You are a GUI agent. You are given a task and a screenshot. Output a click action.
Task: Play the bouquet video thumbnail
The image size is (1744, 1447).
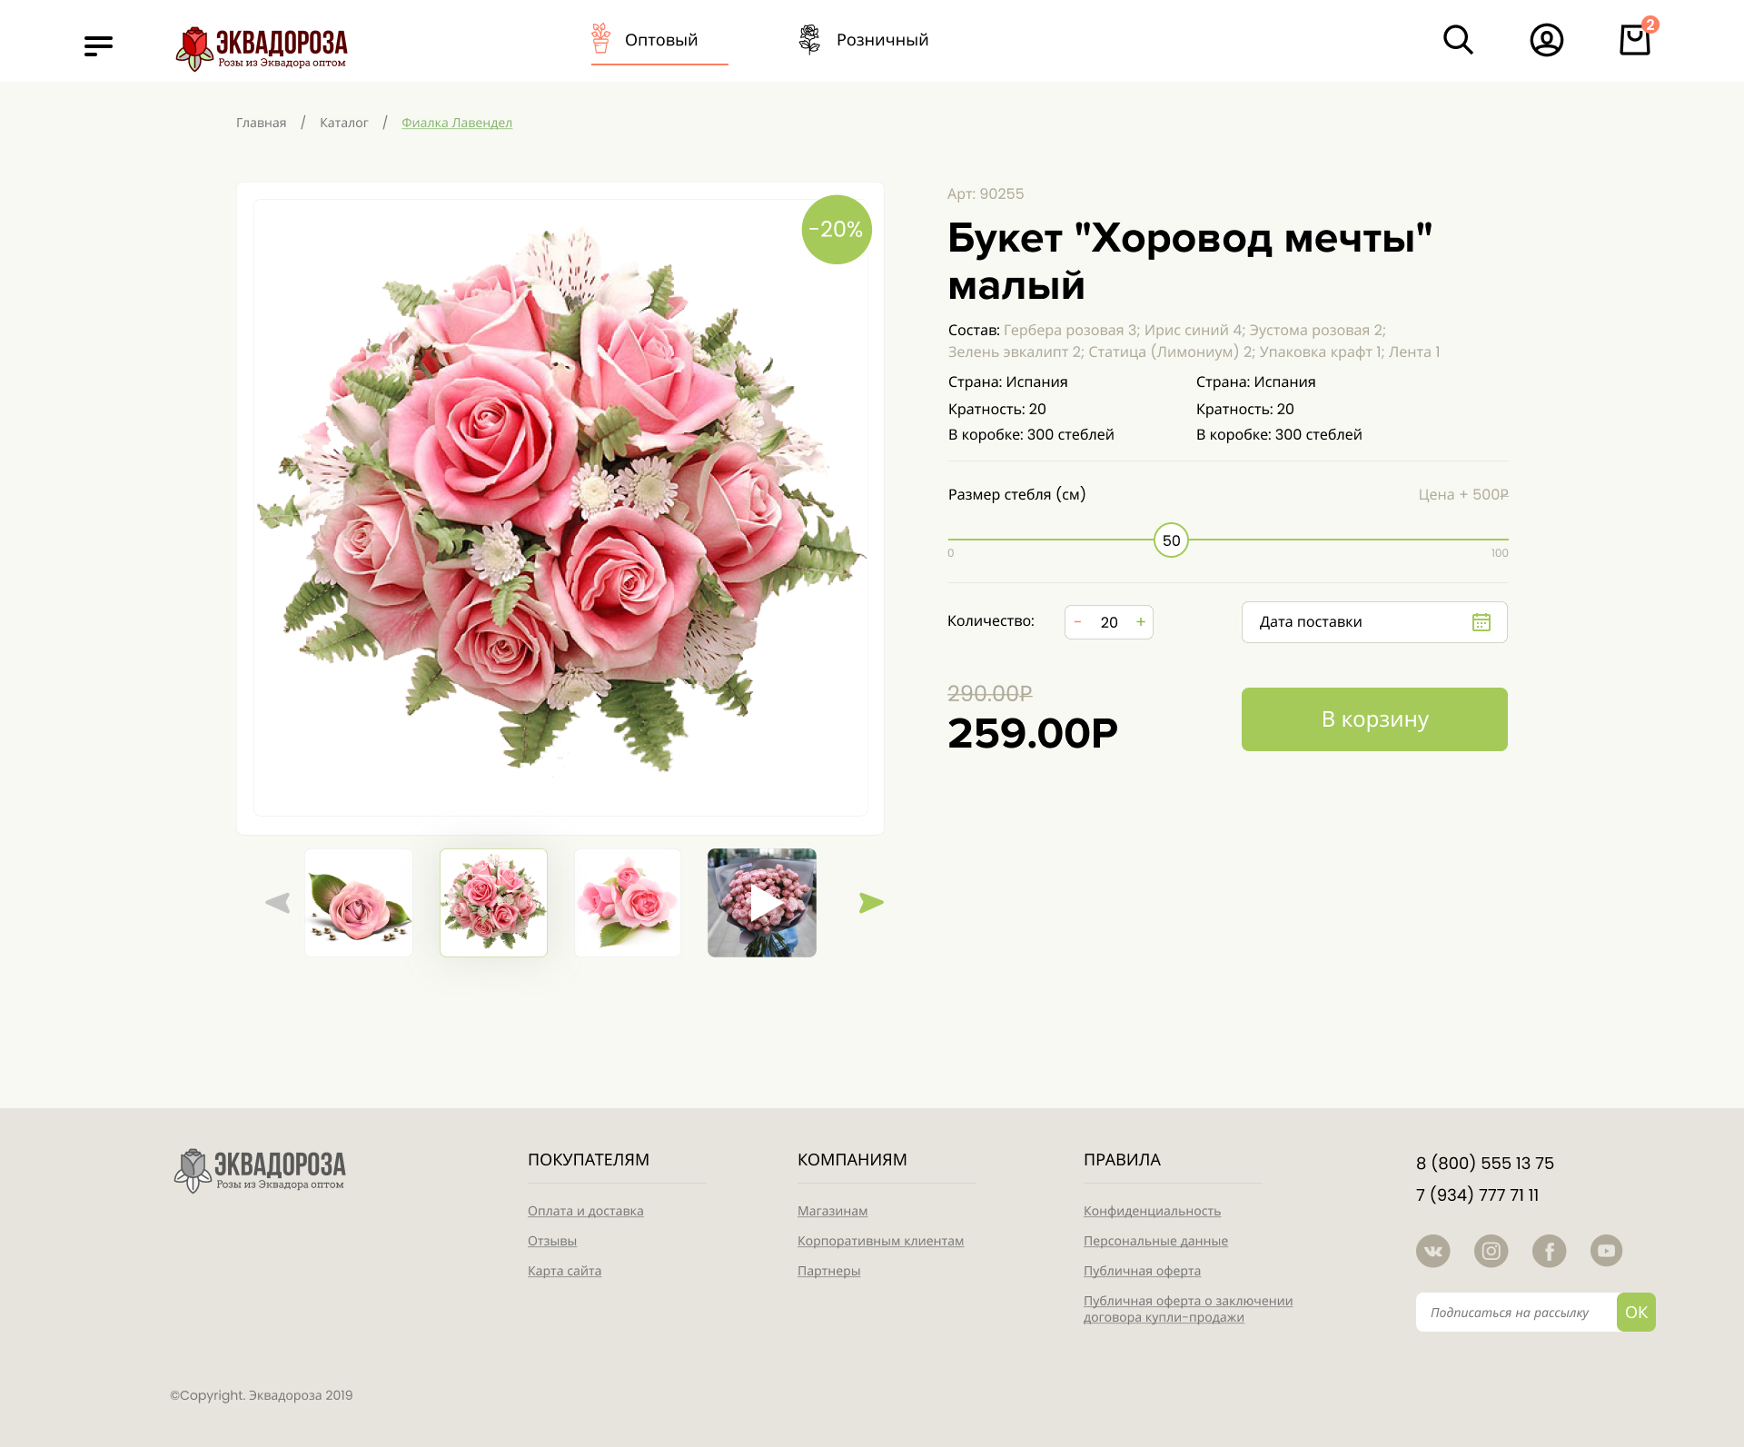(x=762, y=903)
